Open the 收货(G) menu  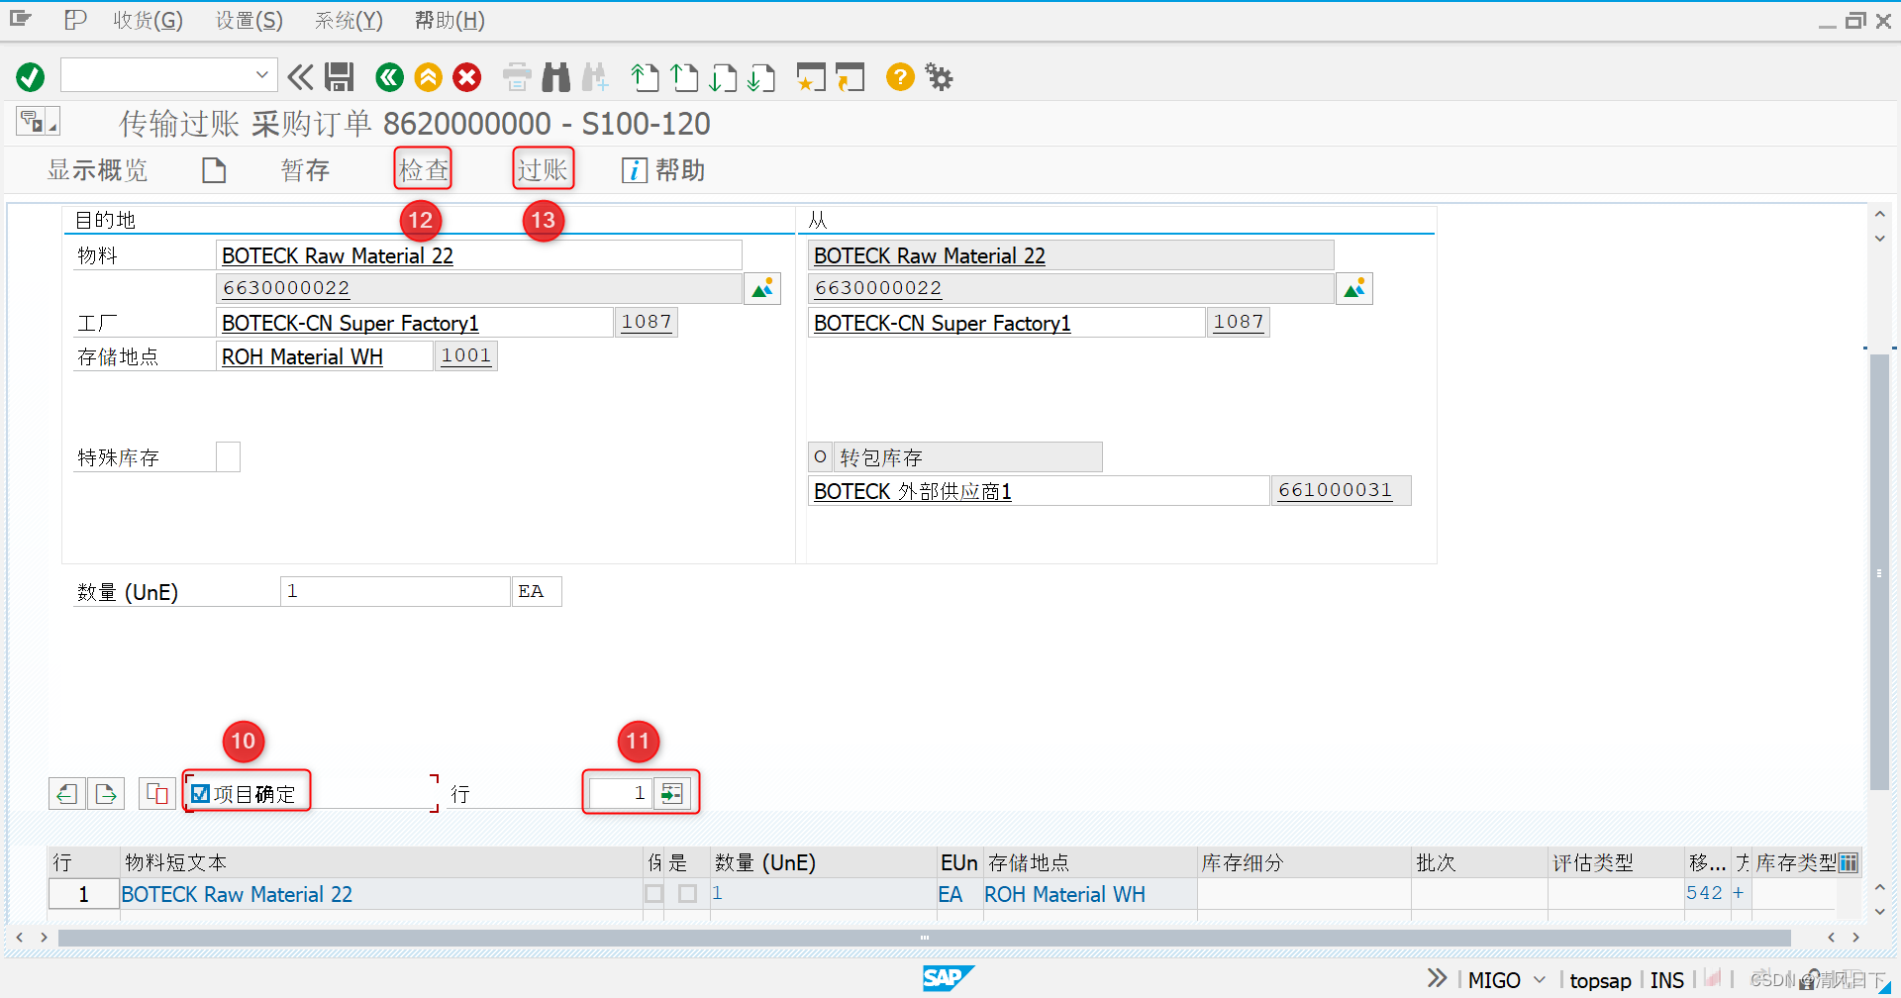point(148,20)
